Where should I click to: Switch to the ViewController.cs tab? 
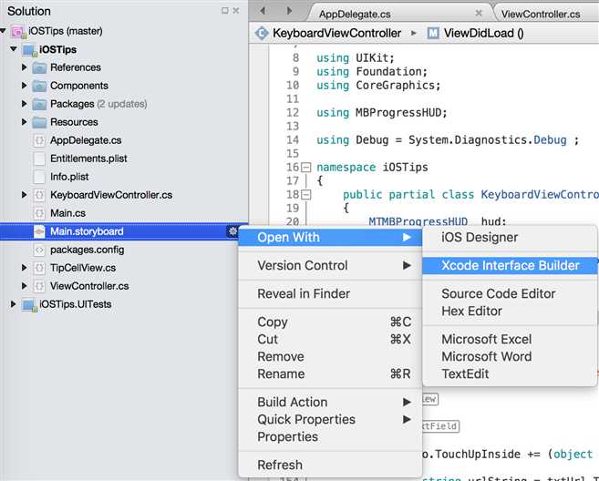coord(541,15)
